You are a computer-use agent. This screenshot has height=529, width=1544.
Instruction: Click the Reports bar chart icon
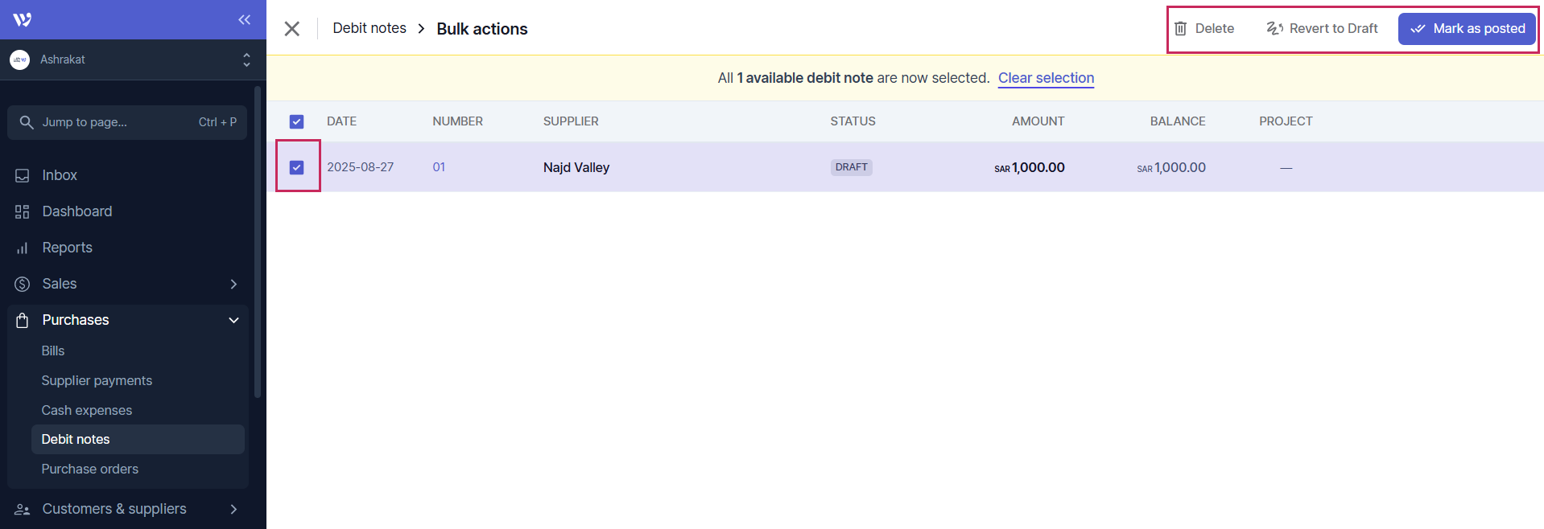(x=23, y=248)
